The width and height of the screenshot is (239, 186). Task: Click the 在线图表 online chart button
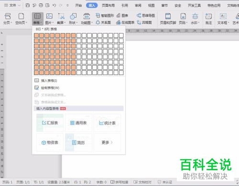tap(125, 22)
